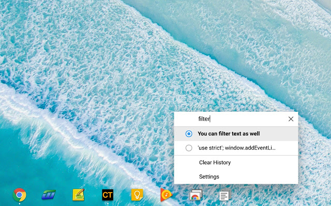Open the Chrome windows stack icon
Image resolution: width=331 pixels, height=206 pixels.
pyautogui.click(x=195, y=195)
